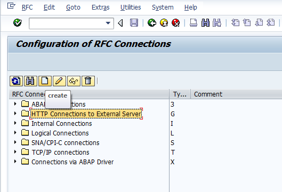
Task: Click the First Page icon
Action: (x=235, y=23)
